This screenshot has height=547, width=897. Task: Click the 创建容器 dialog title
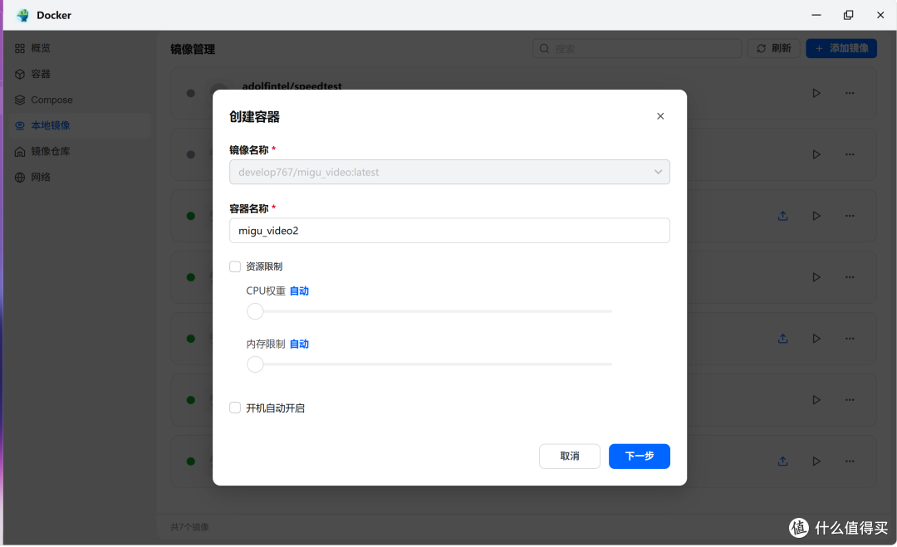255,117
